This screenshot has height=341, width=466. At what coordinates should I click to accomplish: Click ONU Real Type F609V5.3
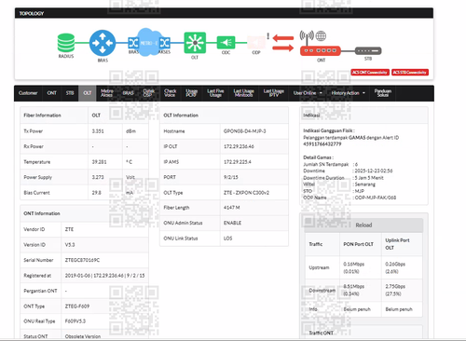click(75, 321)
